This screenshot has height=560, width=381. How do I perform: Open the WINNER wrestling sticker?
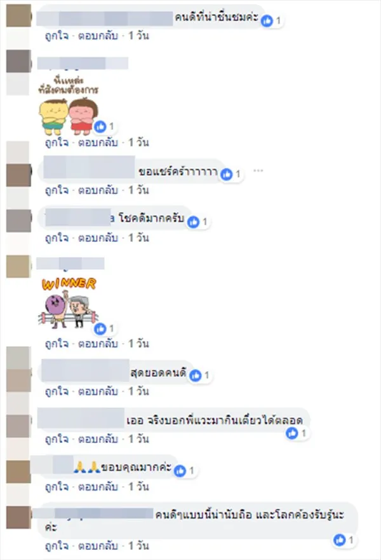coord(68,303)
